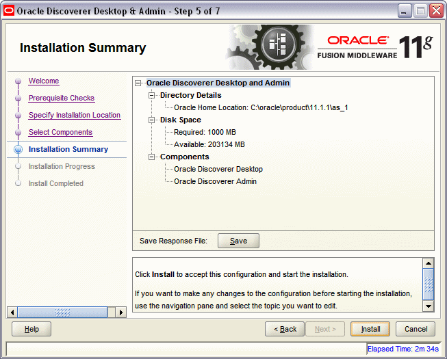Open Specify Installation Location step

pos(75,115)
